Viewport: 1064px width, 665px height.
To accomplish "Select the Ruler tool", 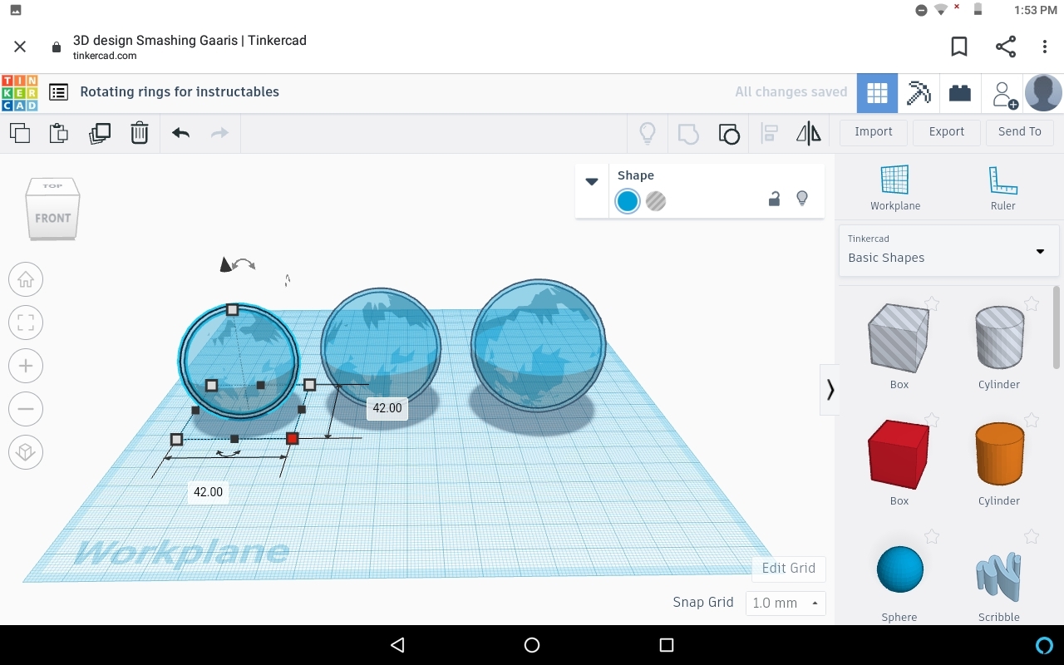I will click(1002, 188).
